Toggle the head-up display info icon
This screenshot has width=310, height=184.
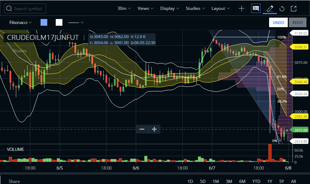(256, 8)
